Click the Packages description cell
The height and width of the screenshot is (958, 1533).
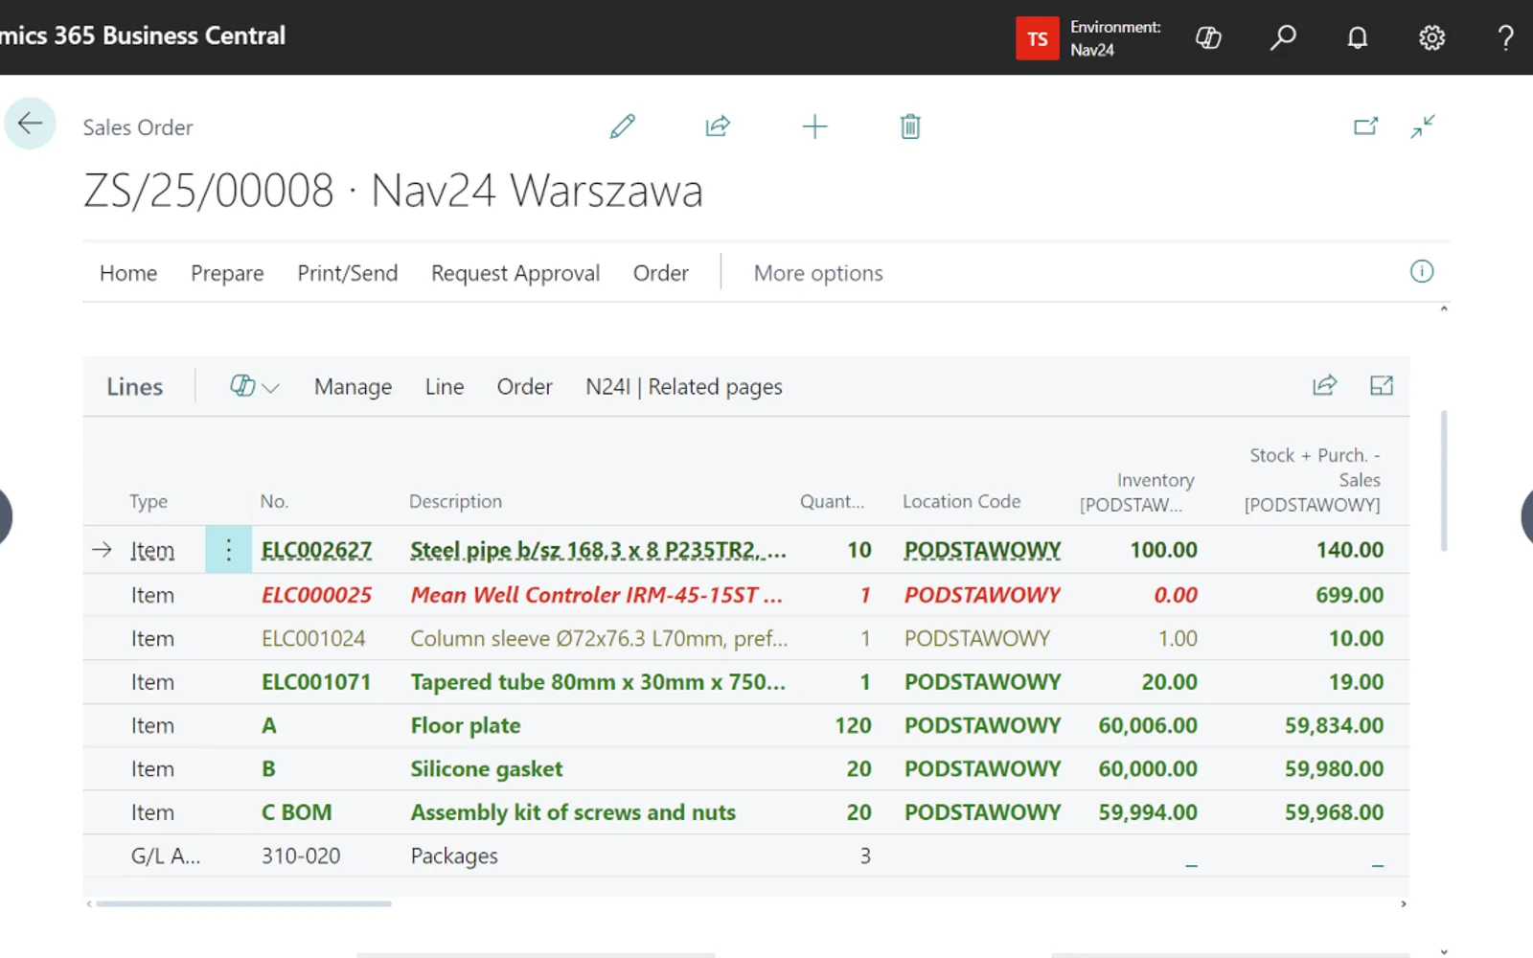(454, 855)
